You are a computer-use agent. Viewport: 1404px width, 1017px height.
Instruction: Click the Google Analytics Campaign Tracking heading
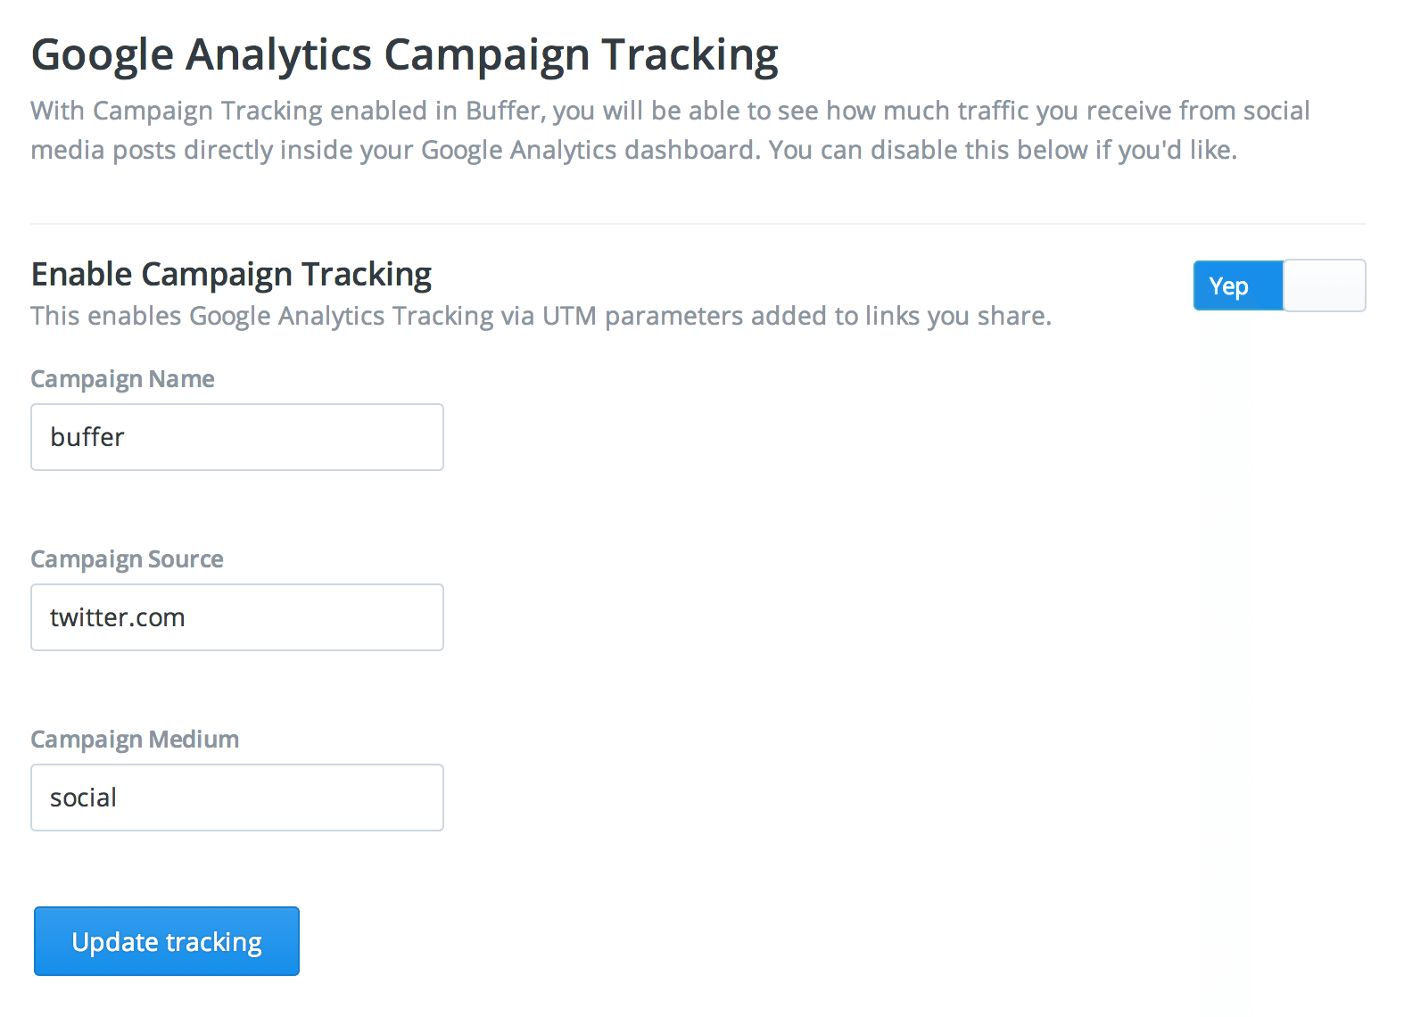(x=404, y=54)
